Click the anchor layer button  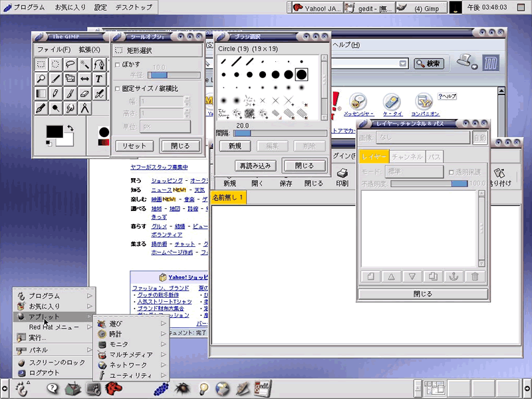click(x=454, y=277)
